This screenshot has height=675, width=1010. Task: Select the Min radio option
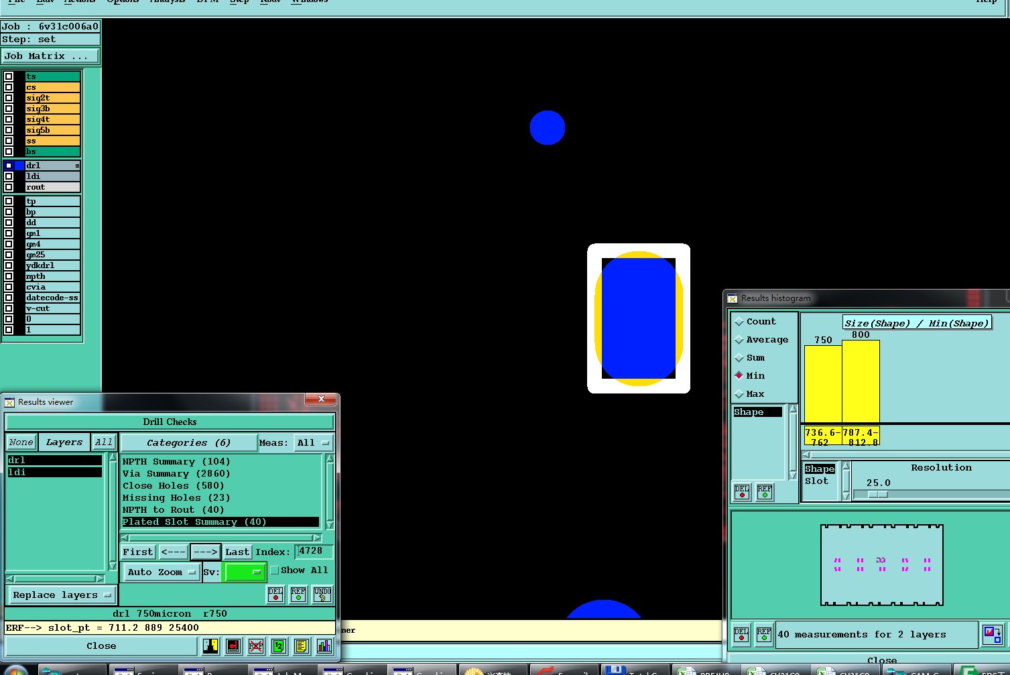[x=739, y=376]
